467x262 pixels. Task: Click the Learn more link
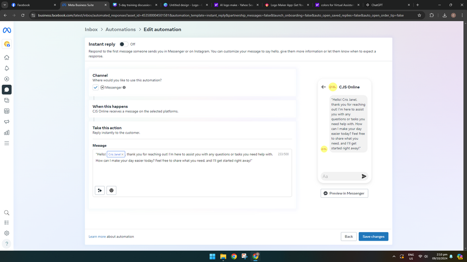click(x=97, y=237)
